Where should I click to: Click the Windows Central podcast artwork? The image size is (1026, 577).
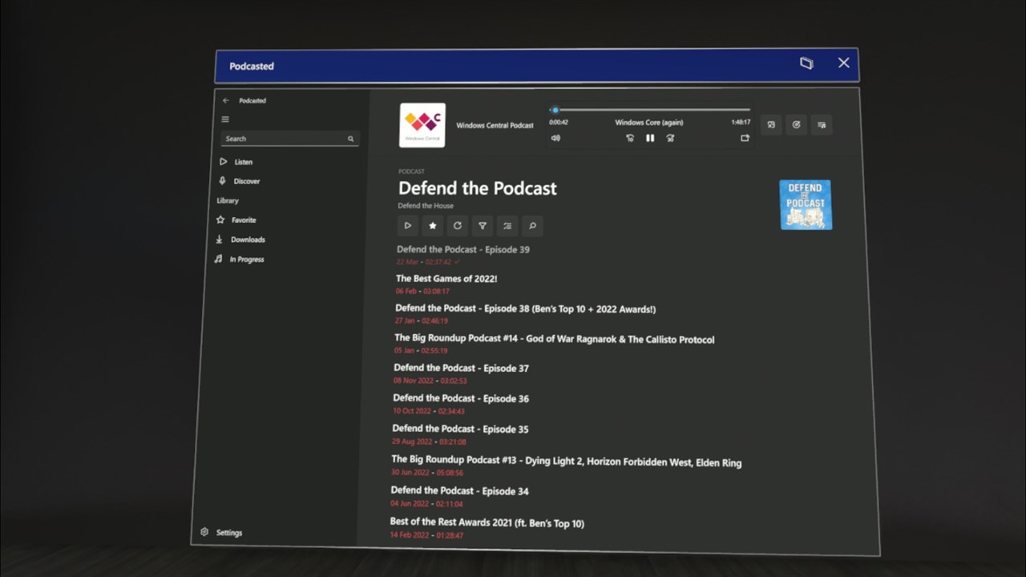pyautogui.click(x=422, y=125)
